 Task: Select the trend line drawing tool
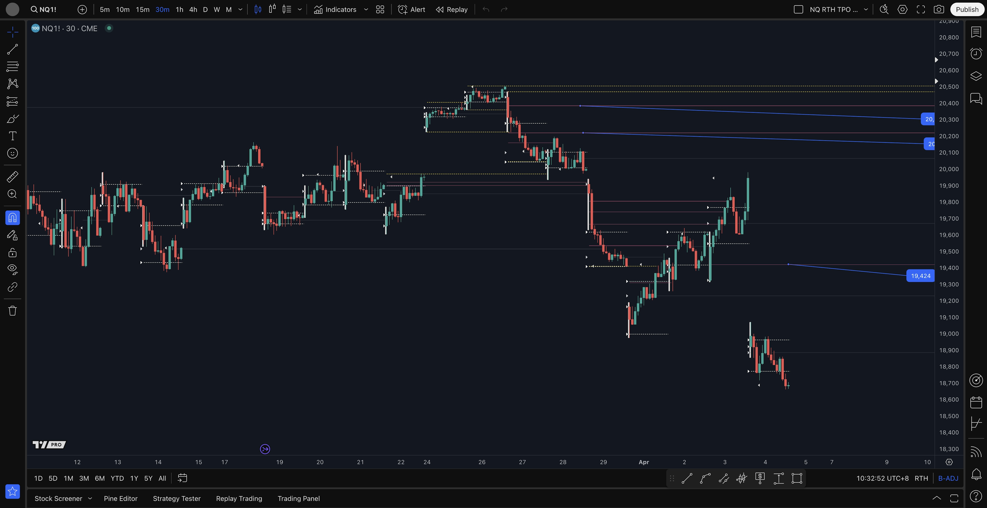point(12,49)
